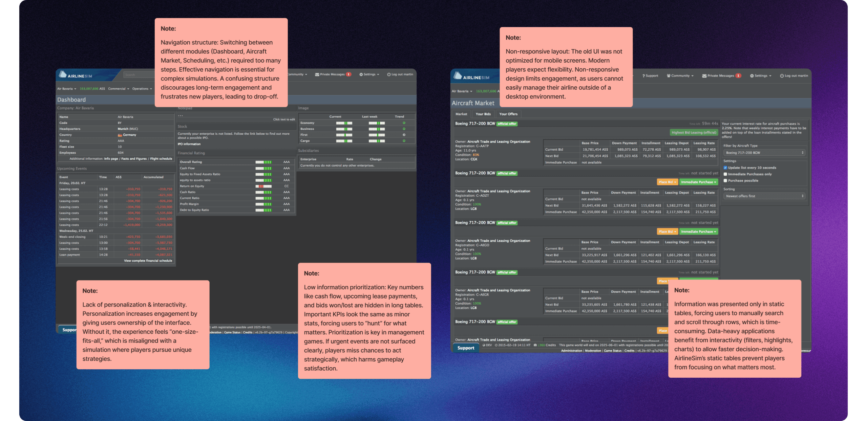Open the Air Bavaria dropdown in Aircraft Market
This screenshot has height=421, width=867.
462,91
